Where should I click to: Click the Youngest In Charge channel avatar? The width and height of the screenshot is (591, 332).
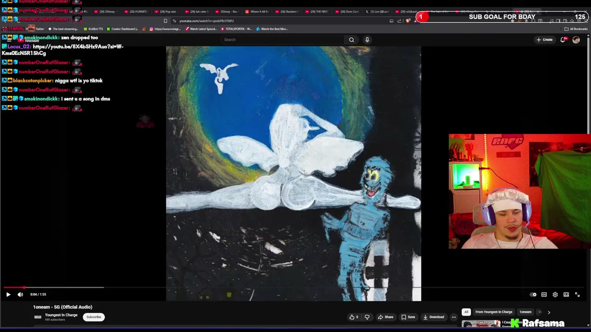click(x=38, y=317)
